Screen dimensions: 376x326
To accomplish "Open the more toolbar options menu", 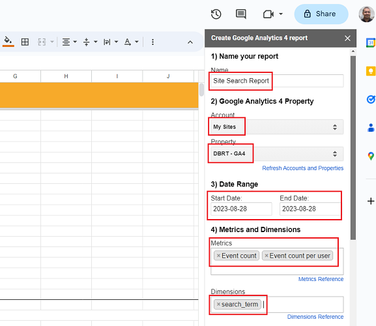I will tap(152, 42).
